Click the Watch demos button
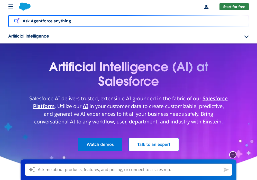Image resolution: width=257 pixels, height=180 pixels. tap(100, 145)
